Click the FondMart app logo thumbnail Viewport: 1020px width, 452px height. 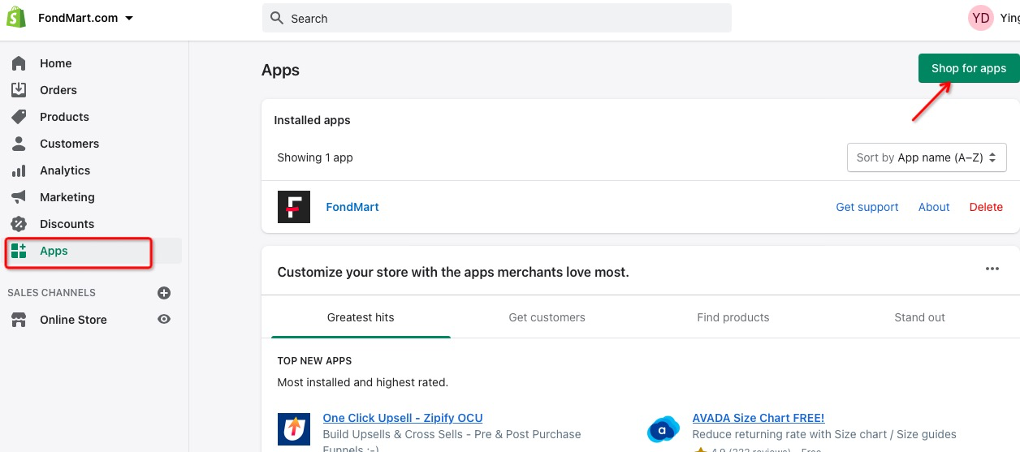(x=294, y=207)
